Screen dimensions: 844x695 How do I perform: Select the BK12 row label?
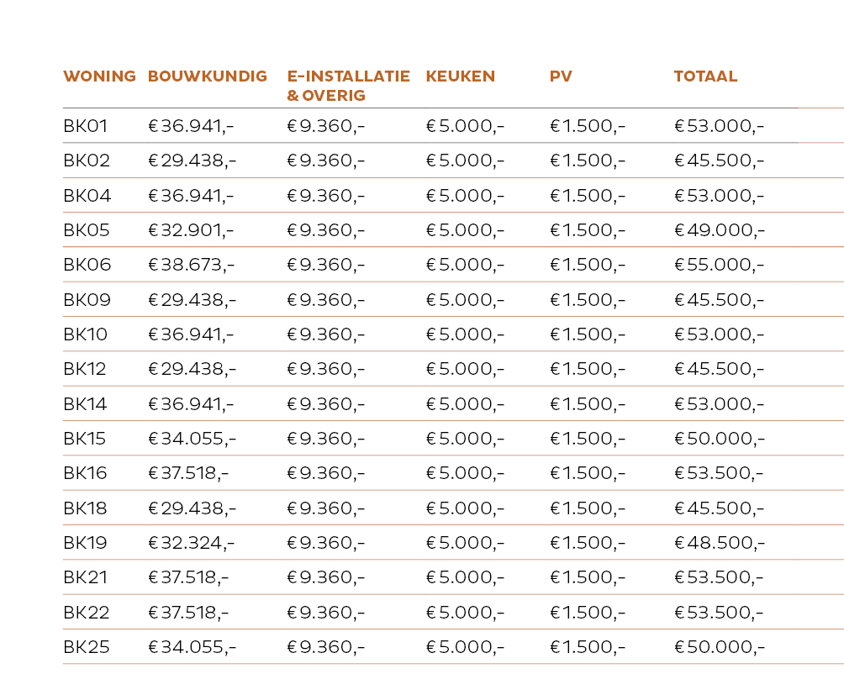86,369
